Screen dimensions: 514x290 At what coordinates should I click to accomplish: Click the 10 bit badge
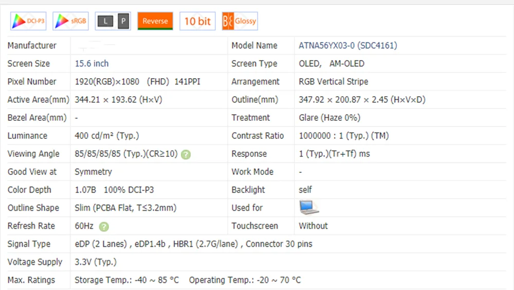click(x=197, y=21)
